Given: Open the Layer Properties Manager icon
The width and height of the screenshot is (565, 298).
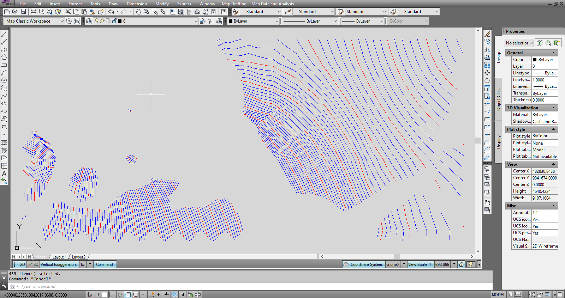Looking at the screenshot, I should click(x=89, y=21).
